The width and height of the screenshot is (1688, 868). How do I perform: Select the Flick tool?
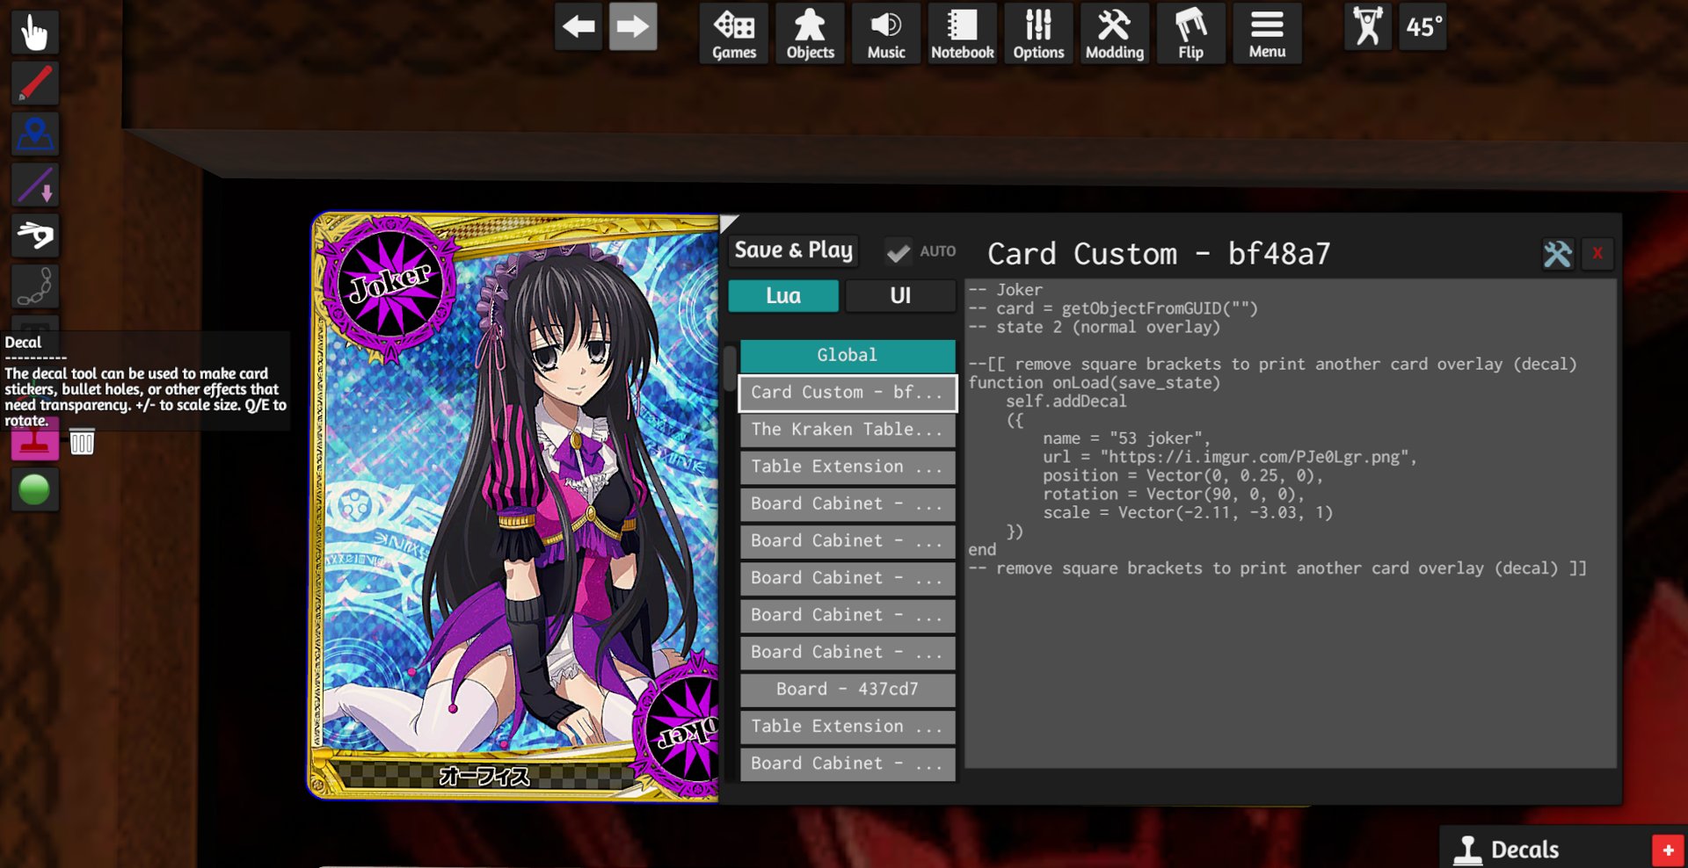tap(35, 235)
